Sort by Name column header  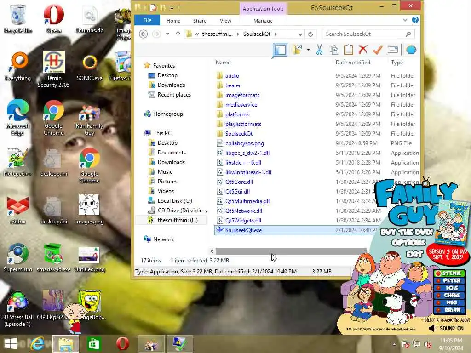223,63
